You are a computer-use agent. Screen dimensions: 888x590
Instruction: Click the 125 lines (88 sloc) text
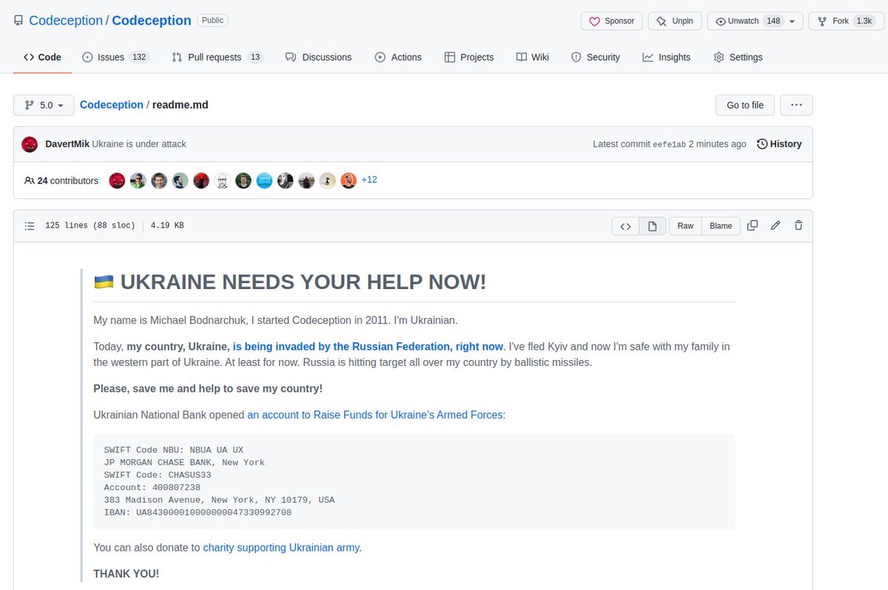(x=90, y=226)
